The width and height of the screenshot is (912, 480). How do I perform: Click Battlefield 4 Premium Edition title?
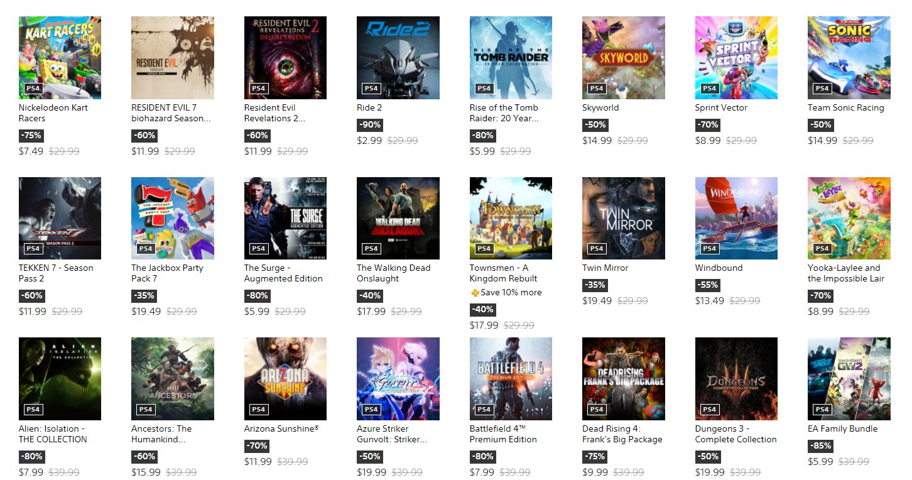503,434
